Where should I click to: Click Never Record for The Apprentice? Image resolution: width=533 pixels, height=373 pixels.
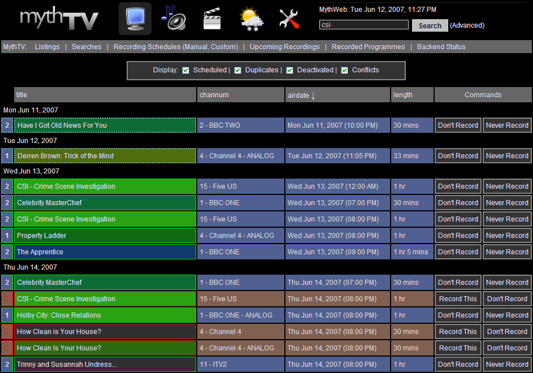click(x=507, y=252)
